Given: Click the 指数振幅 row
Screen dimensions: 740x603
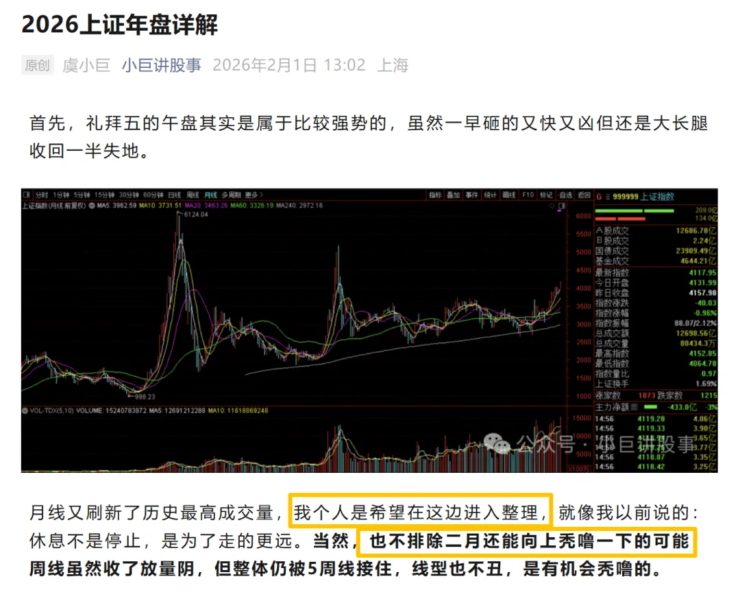Looking at the screenshot, I should click(656, 323).
